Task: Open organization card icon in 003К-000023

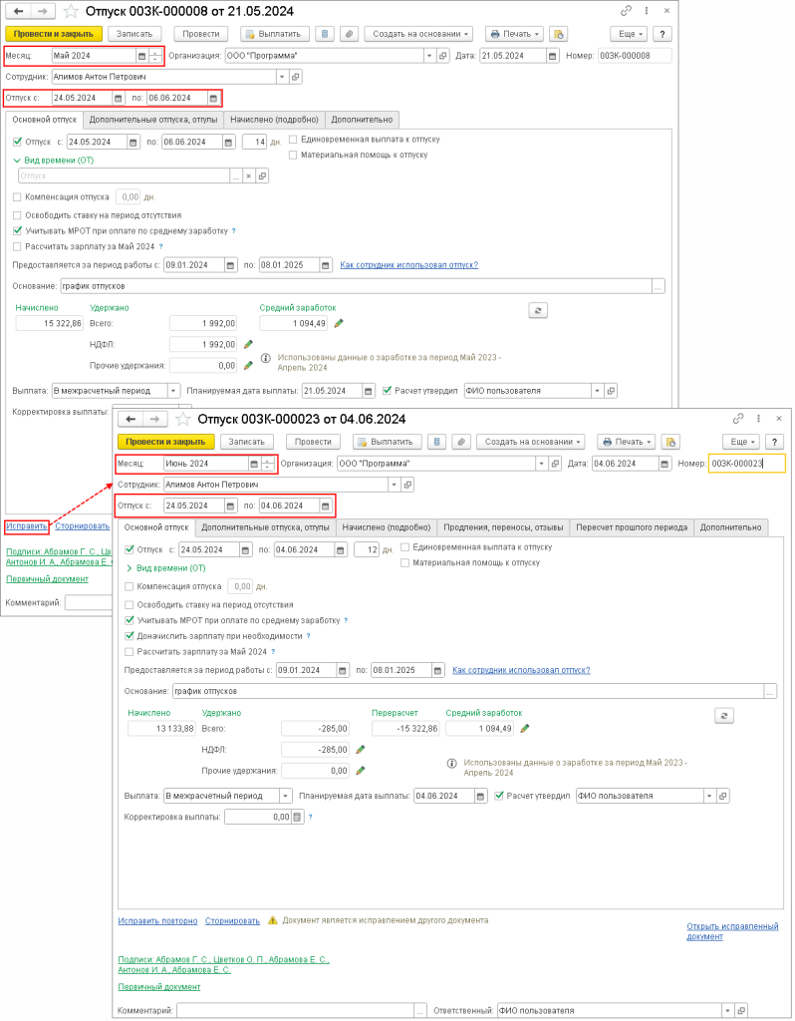Action: click(x=555, y=464)
